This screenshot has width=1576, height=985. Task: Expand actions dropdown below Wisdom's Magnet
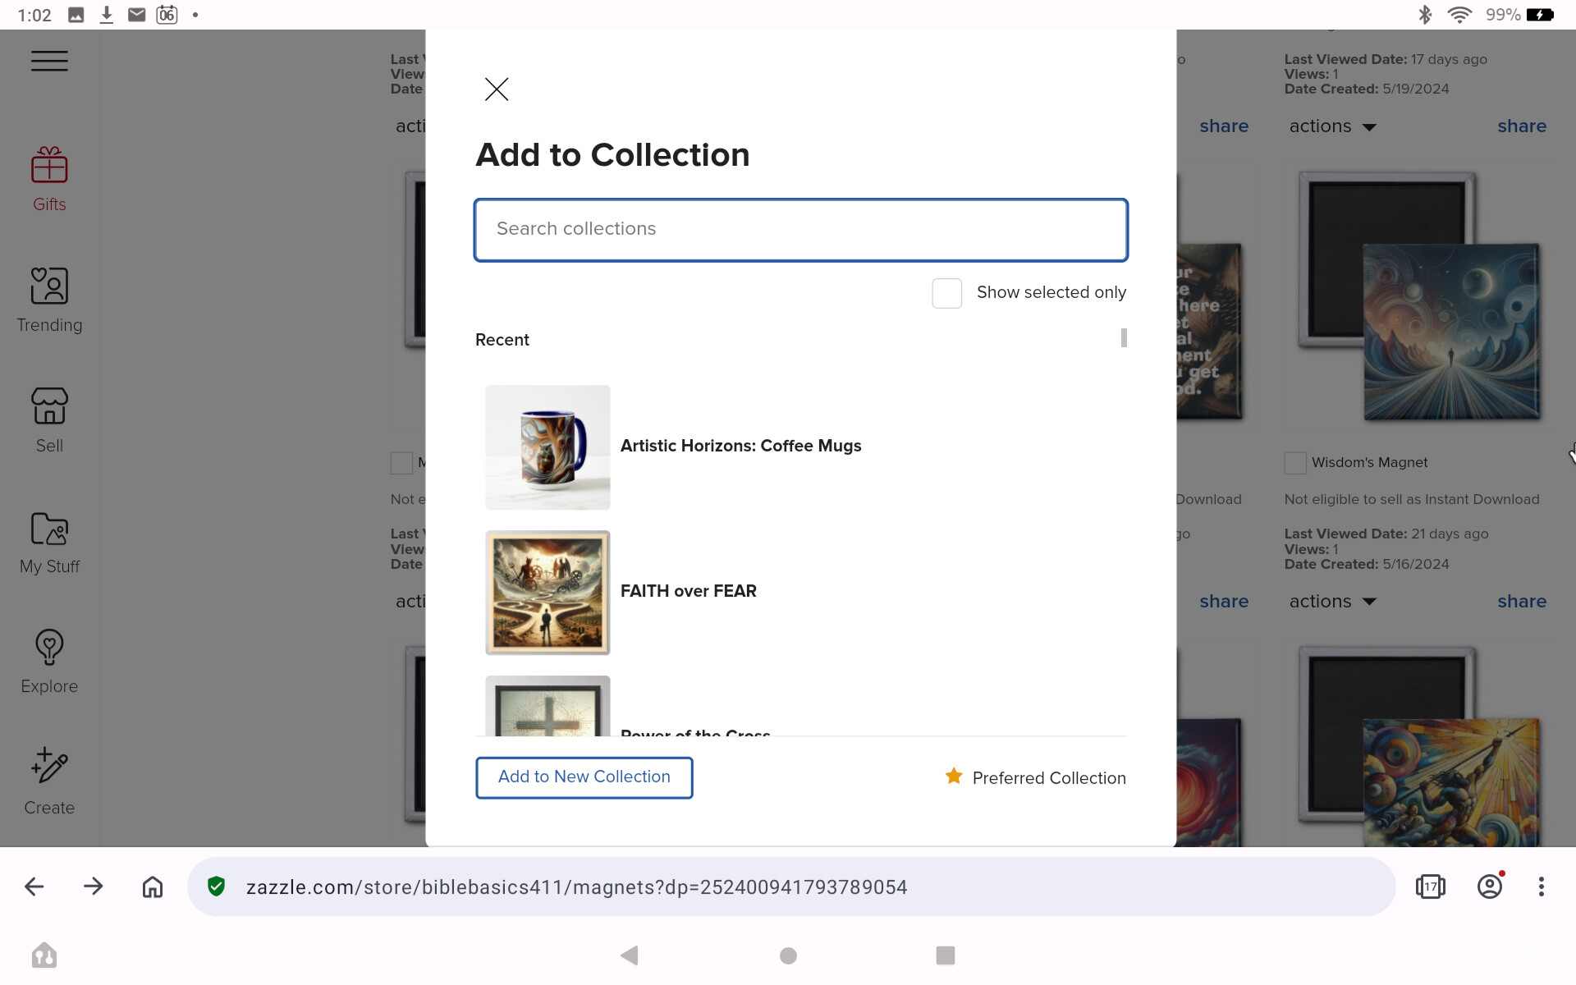point(1332,602)
